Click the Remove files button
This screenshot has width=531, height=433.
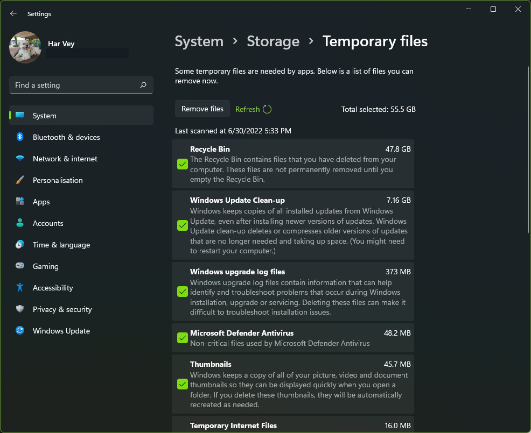[x=202, y=109]
